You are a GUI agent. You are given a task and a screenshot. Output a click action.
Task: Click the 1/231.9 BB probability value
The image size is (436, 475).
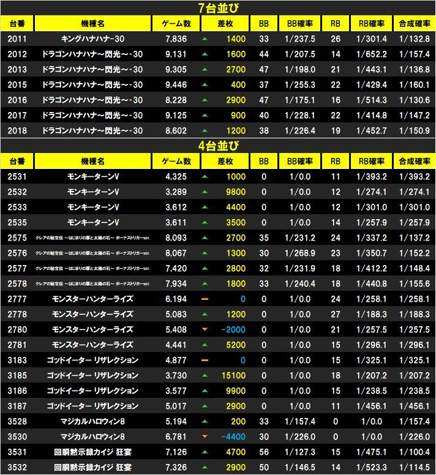coord(299,268)
